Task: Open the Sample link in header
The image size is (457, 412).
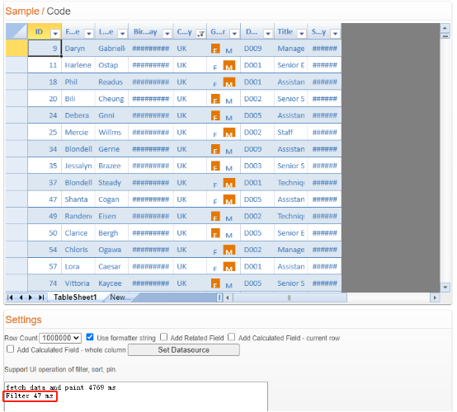Action: click(22, 11)
